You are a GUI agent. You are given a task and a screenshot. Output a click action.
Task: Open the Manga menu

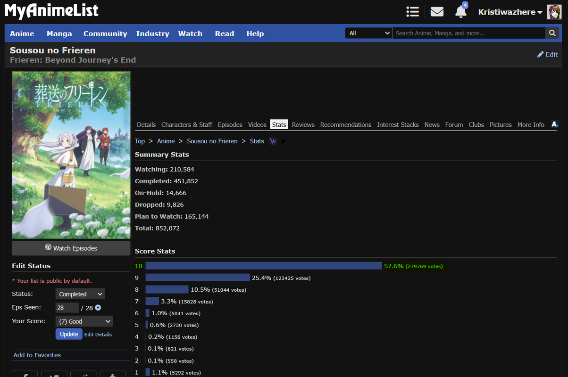coord(59,33)
